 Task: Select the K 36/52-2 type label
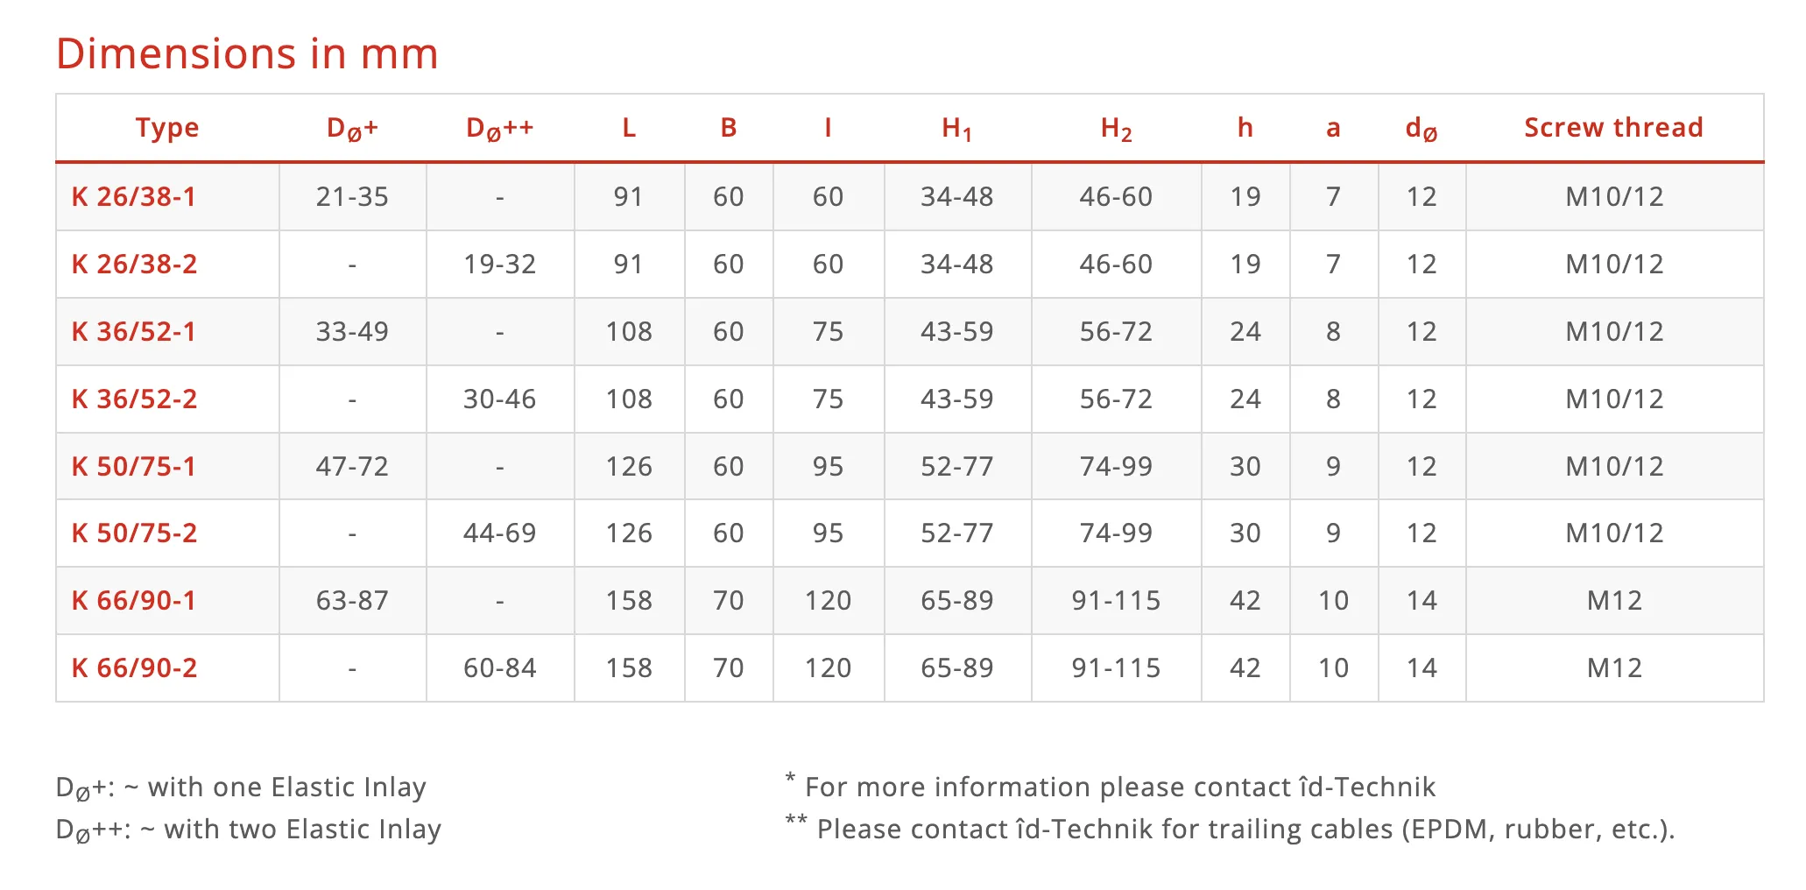tap(134, 399)
